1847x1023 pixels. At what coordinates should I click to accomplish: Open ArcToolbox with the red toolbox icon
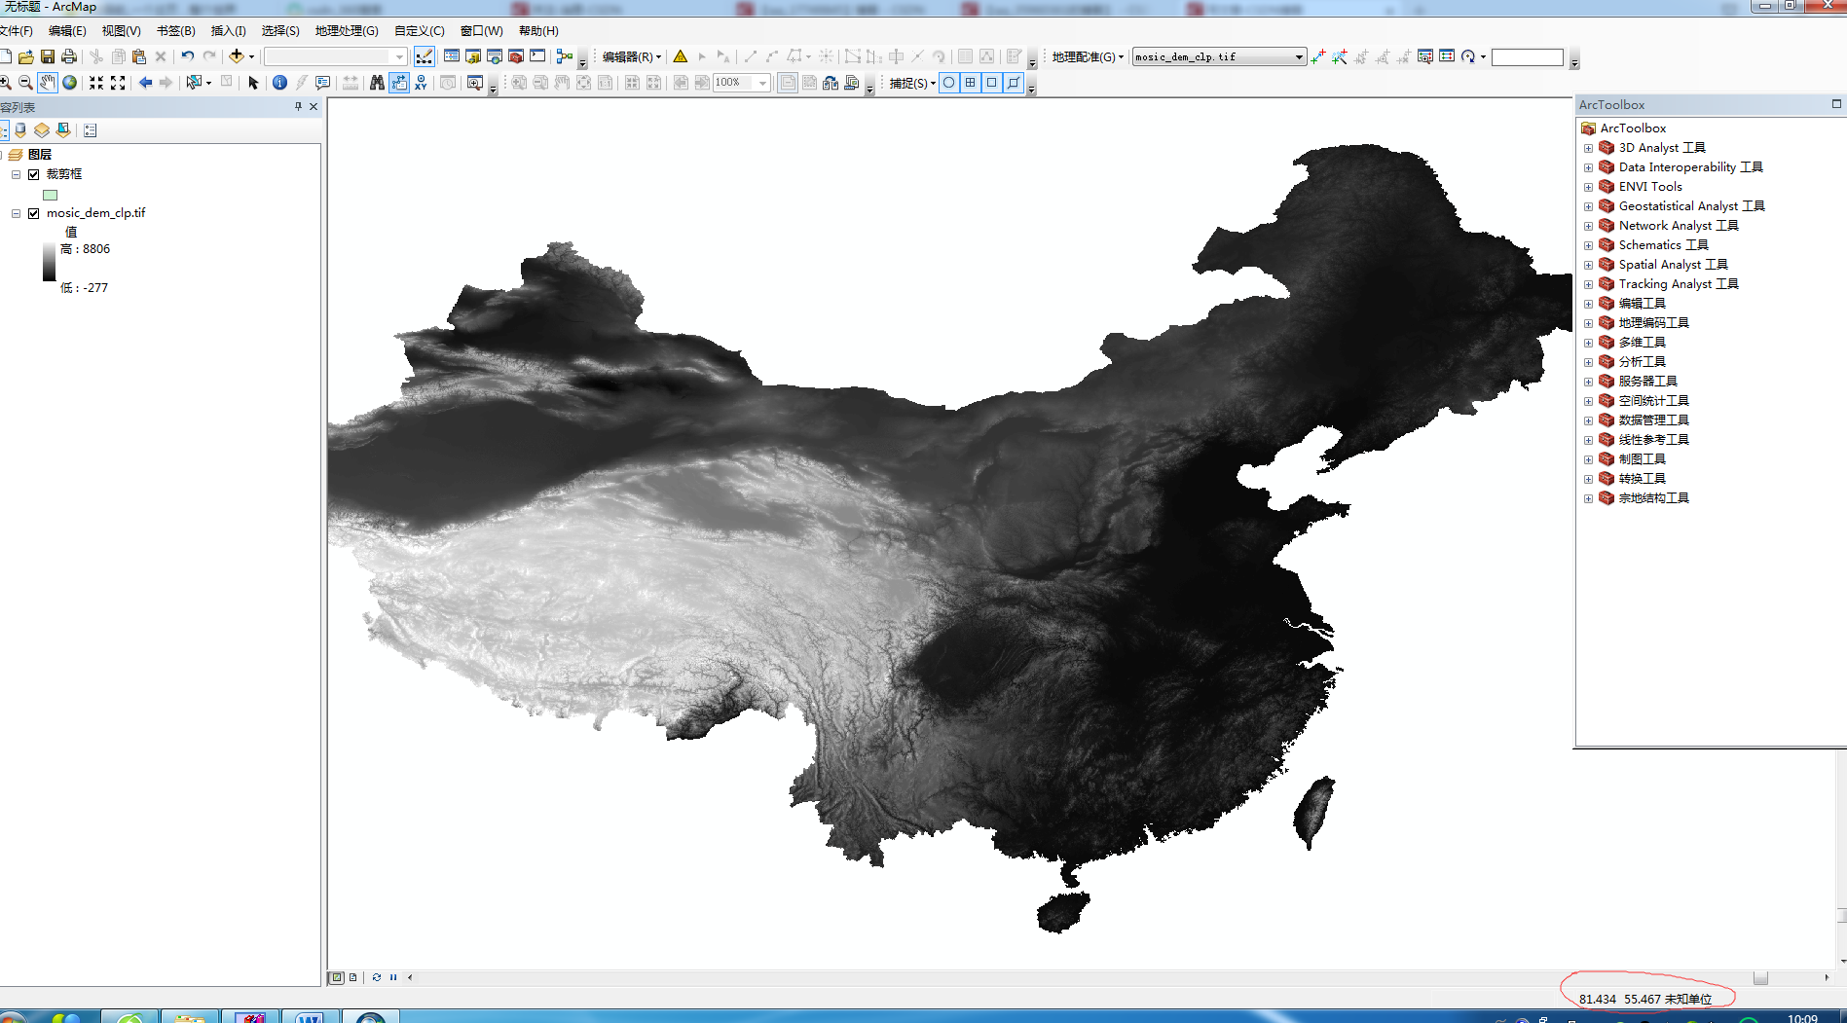(x=516, y=57)
